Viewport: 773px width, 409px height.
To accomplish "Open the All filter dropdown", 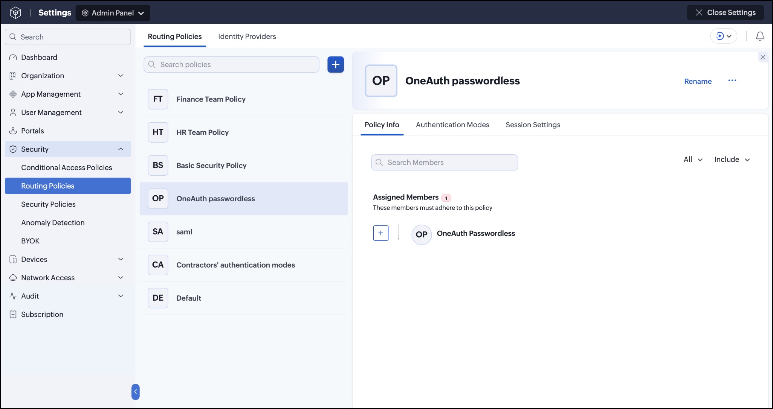I will (693, 160).
